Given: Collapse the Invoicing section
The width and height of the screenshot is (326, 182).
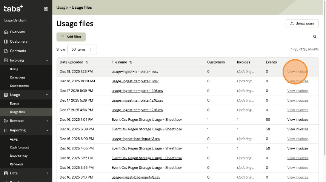Looking at the screenshot, I should (47, 60).
